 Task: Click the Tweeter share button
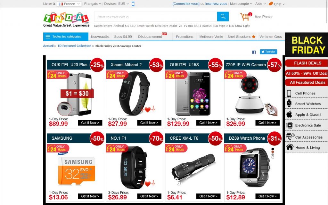268,52
